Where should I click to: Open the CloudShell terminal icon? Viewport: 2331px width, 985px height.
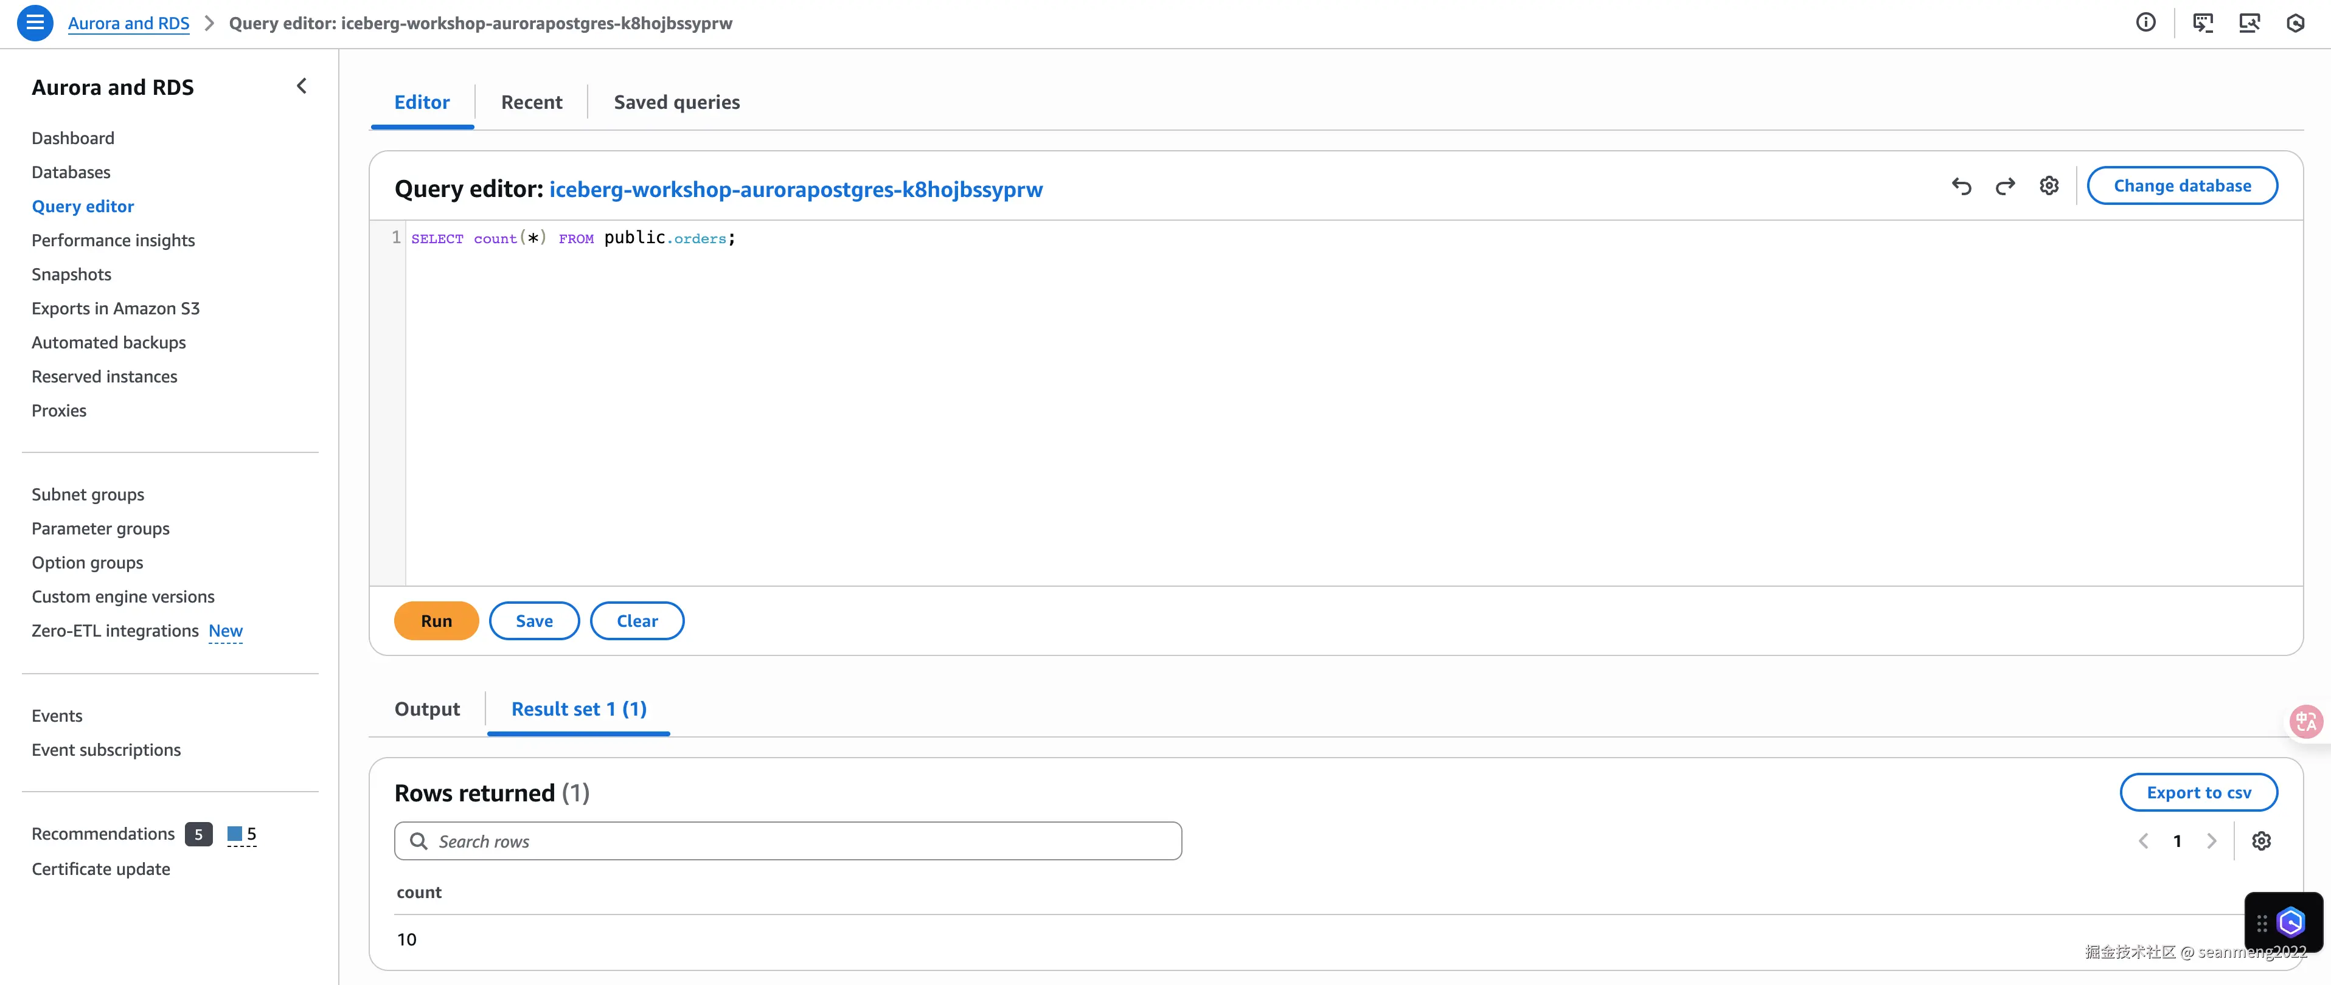pos(2203,22)
